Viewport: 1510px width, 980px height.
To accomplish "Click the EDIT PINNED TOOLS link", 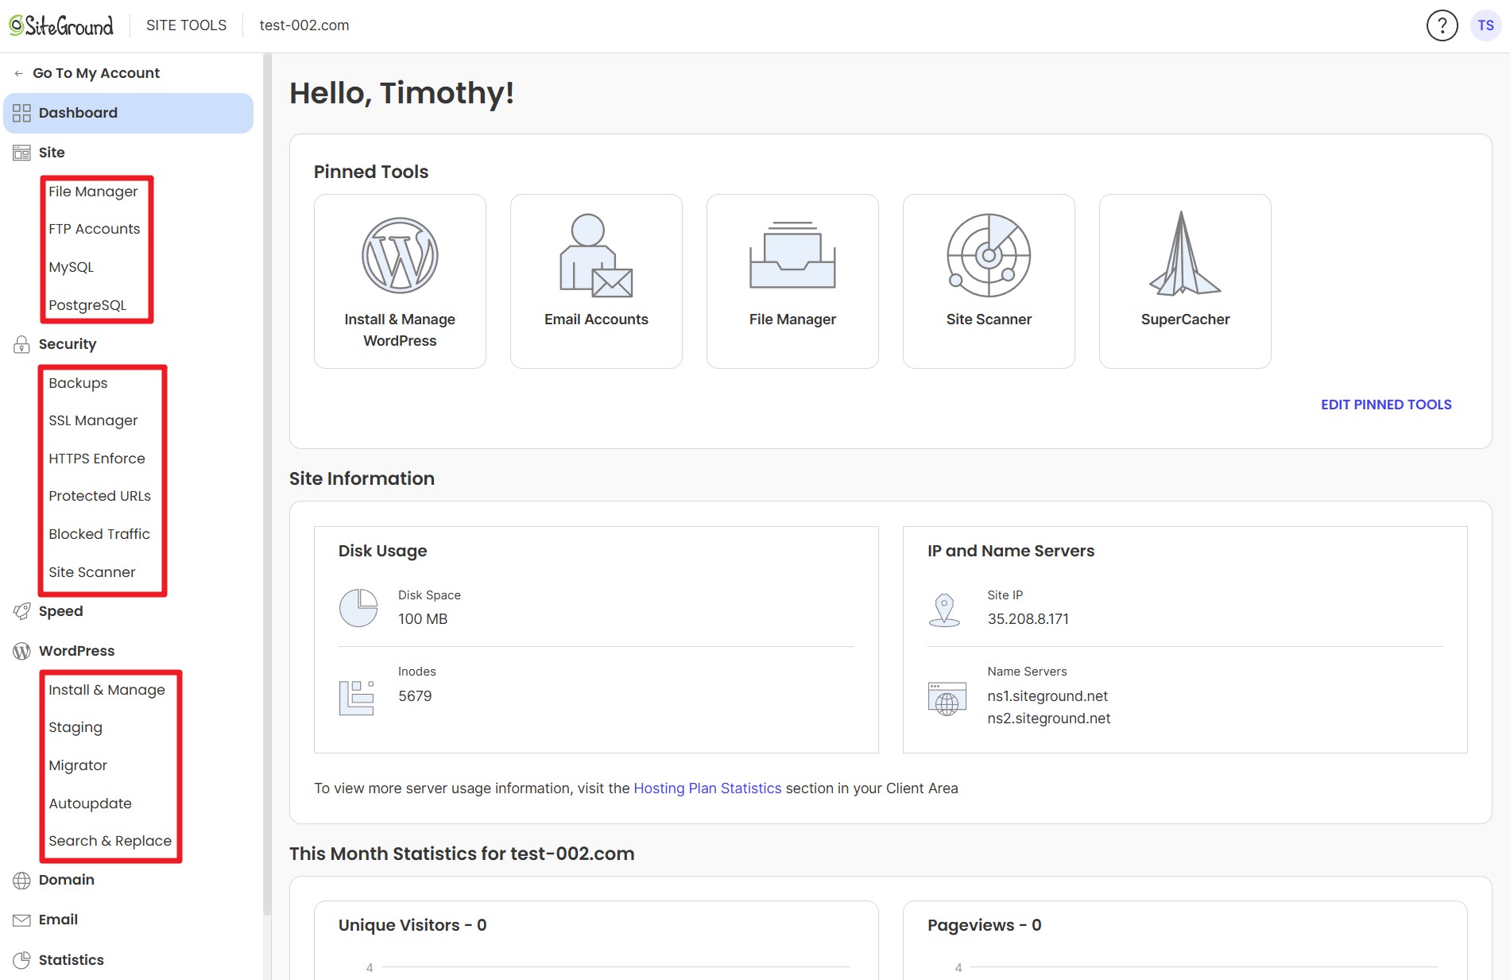I will [1386, 404].
